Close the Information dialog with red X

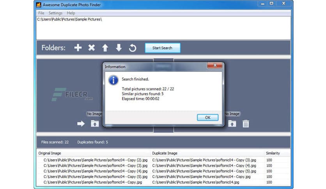[x=215, y=65]
